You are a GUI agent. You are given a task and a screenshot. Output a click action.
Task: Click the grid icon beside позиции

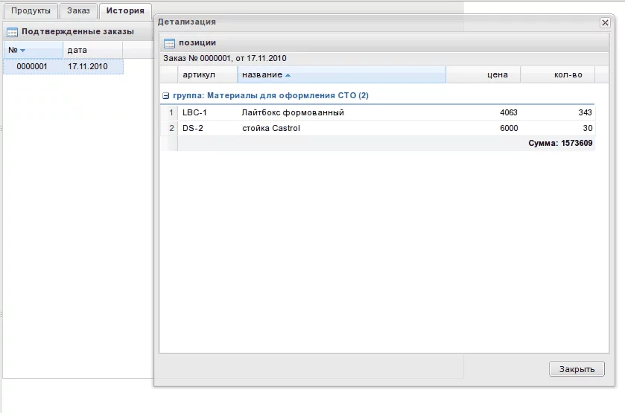(169, 43)
